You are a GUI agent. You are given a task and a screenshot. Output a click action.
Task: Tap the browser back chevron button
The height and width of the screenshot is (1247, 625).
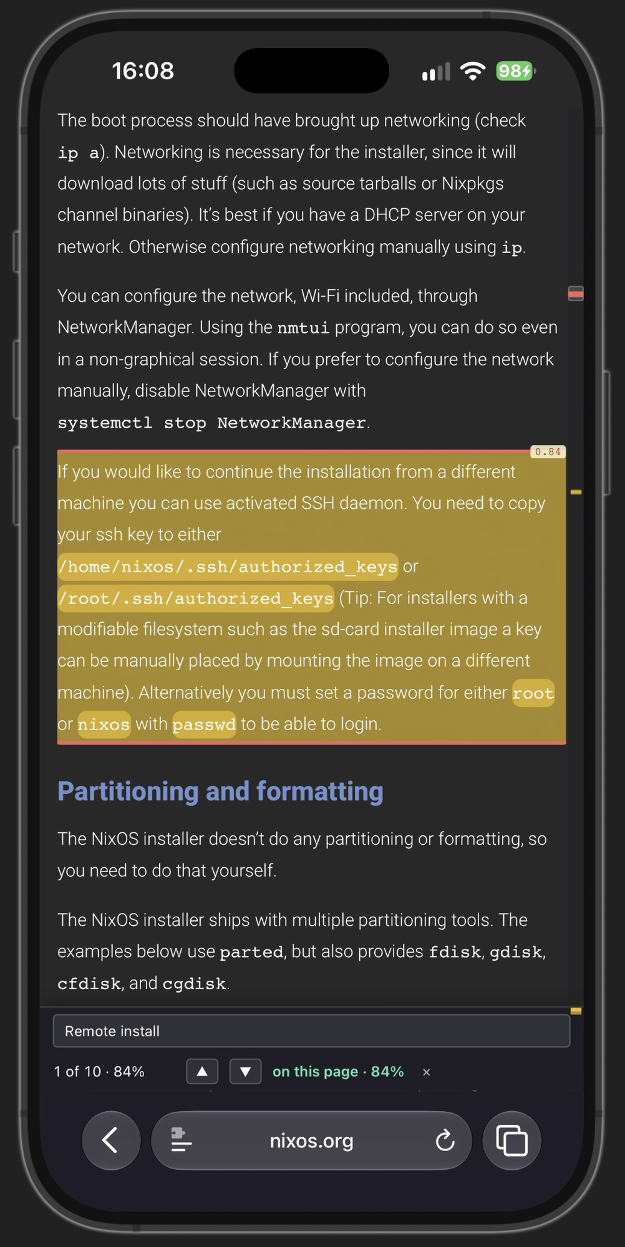coord(111,1140)
